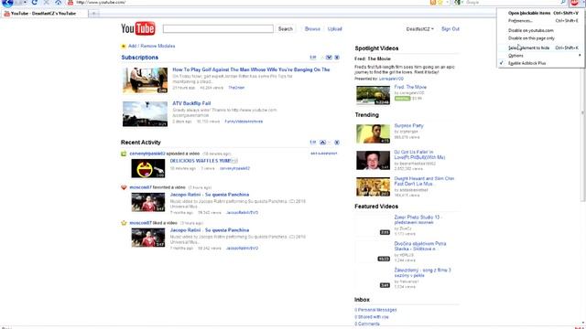This screenshot has height=329, width=586.
Task: Click the RSS feed icon in address bar
Action: click(433, 3)
